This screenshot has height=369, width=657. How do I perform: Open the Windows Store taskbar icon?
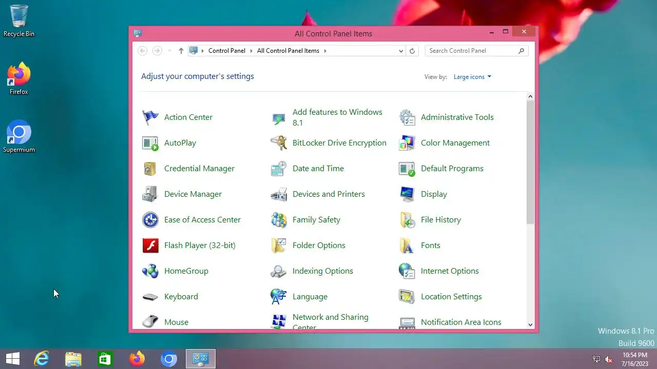click(105, 359)
